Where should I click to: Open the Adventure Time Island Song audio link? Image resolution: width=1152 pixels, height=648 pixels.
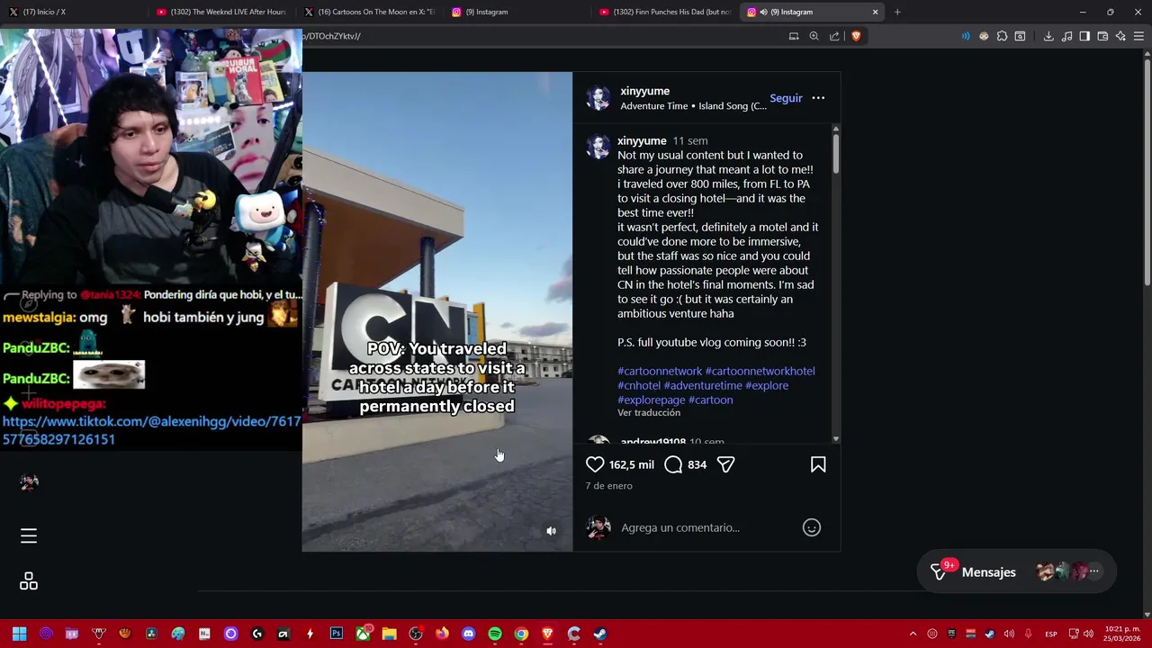click(x=693, y=106)
